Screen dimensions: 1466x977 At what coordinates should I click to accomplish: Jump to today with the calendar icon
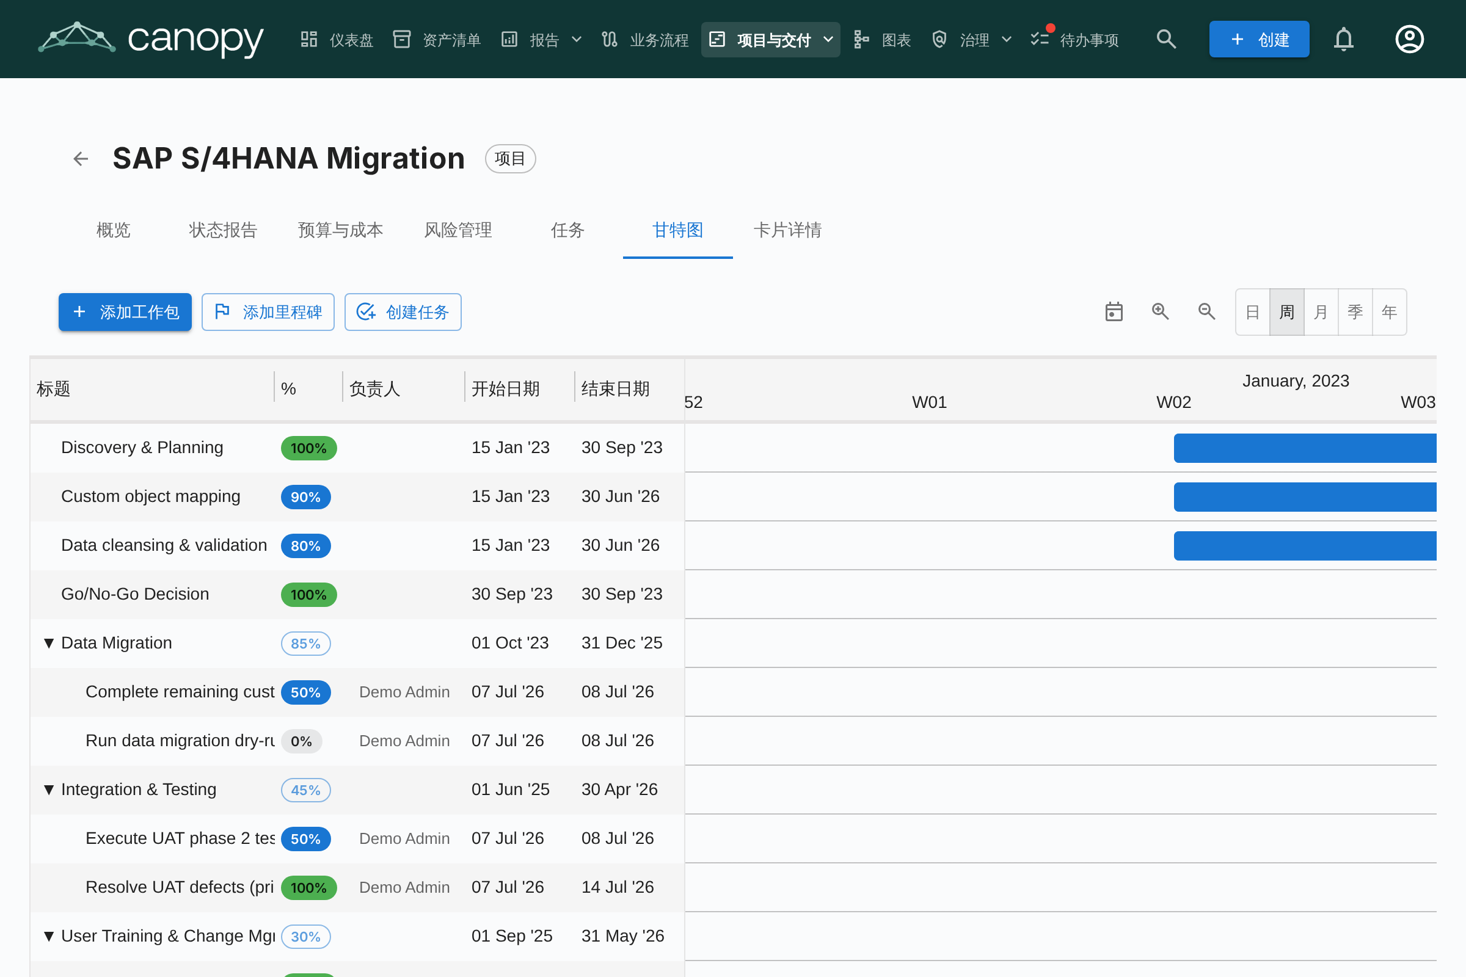coord(1114,311)
